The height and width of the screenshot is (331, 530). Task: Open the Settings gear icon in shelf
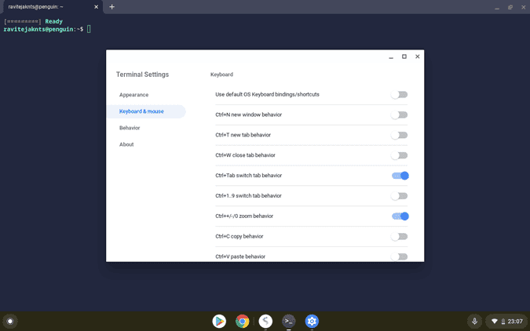[x=312, y=321]
